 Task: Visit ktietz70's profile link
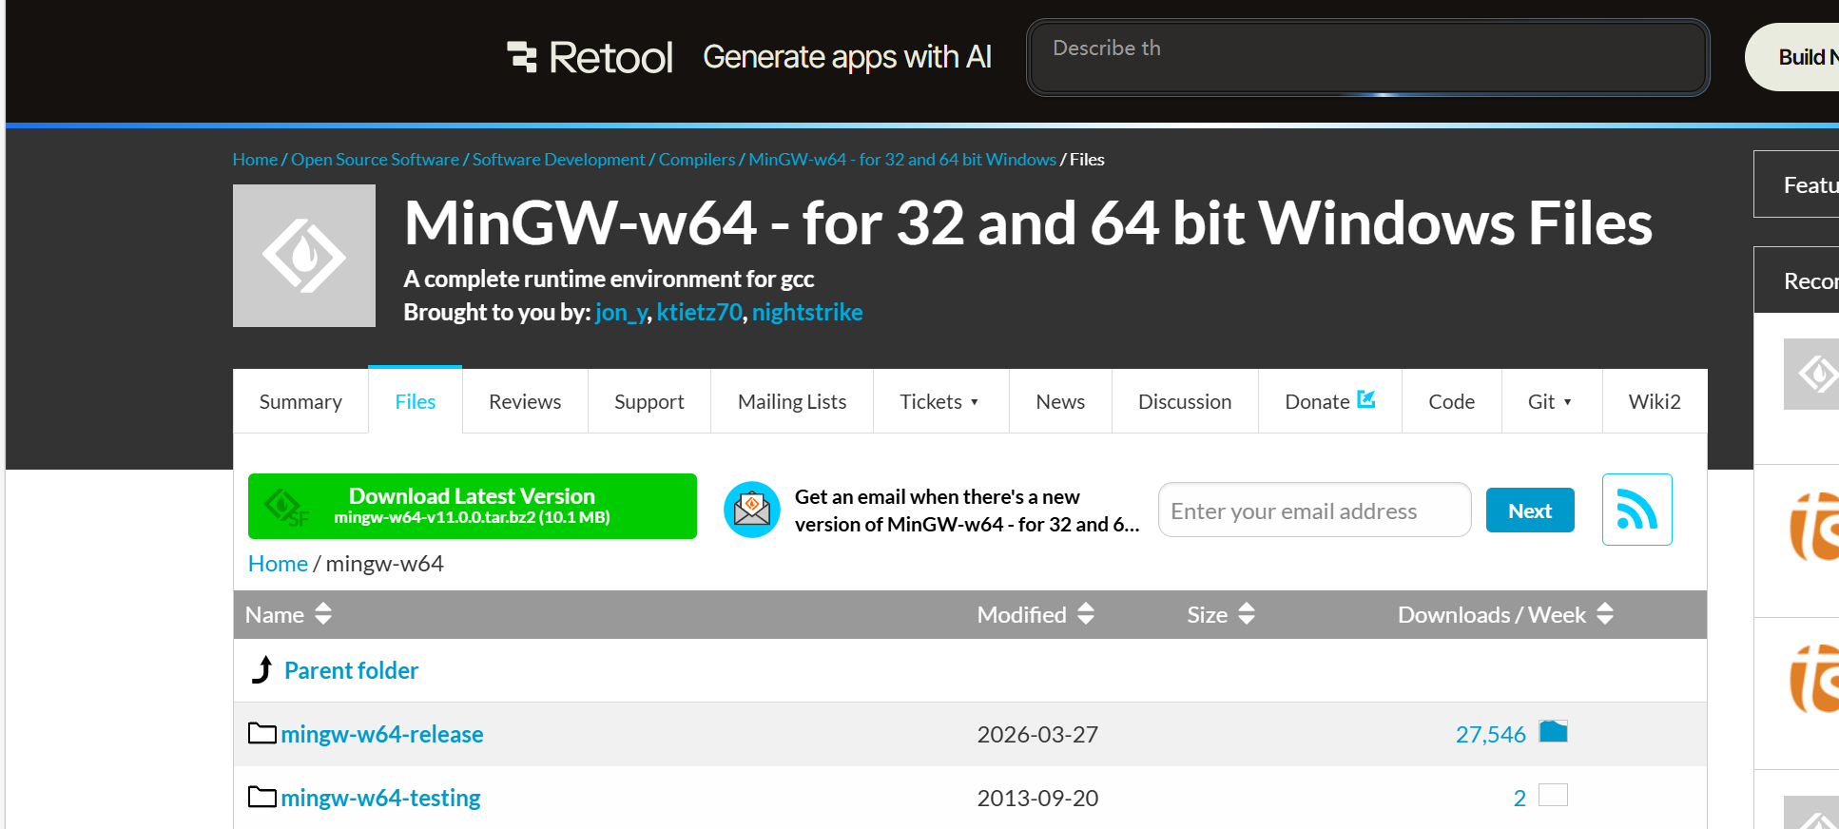tap(699, 312)
